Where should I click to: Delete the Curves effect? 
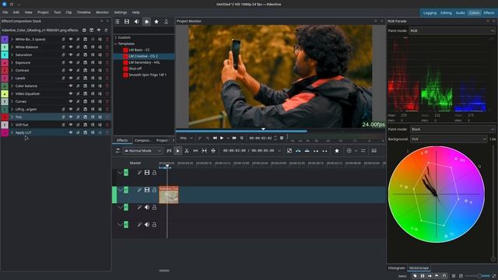(x=107, y=102)
